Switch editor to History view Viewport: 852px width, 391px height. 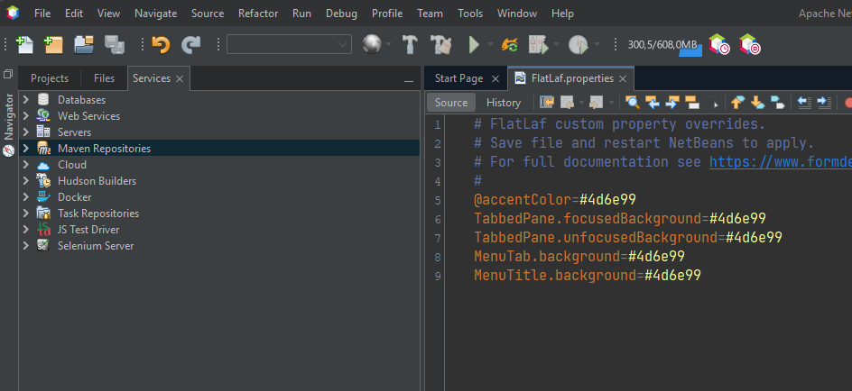click(x=503, y=103)
